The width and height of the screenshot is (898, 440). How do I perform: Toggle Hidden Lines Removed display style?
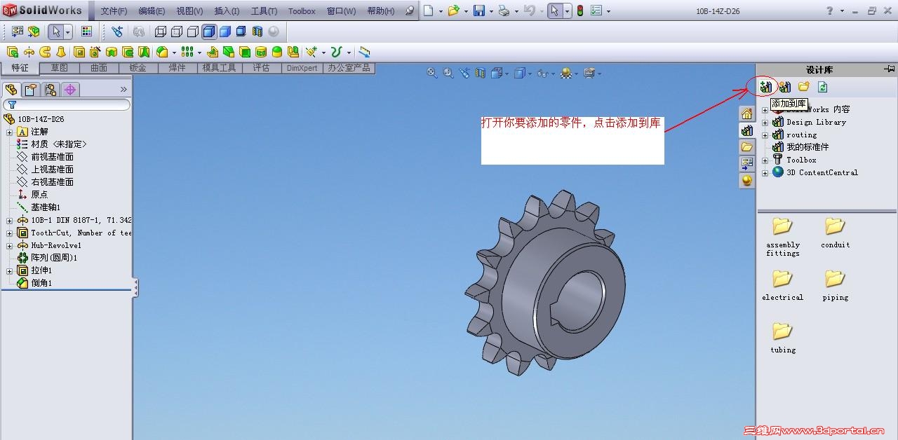pyautogui.click(x=193, y=32)
